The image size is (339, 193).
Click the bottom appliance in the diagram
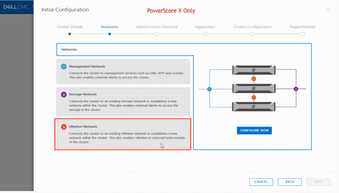click(x=254, y=106)
